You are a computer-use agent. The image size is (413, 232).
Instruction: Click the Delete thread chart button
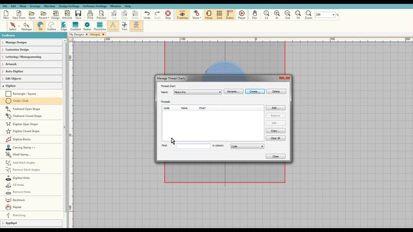coord(276,92)
